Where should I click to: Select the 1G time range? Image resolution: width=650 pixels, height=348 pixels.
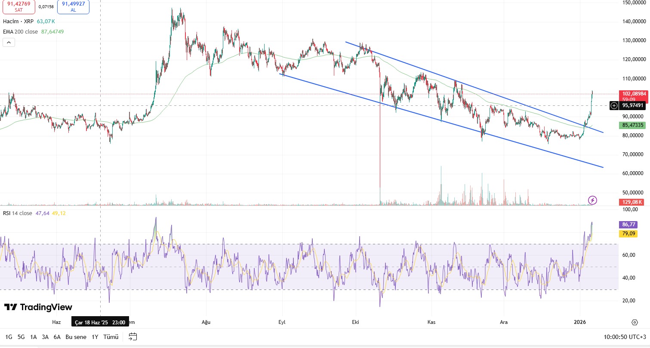(x=9, y=337)
